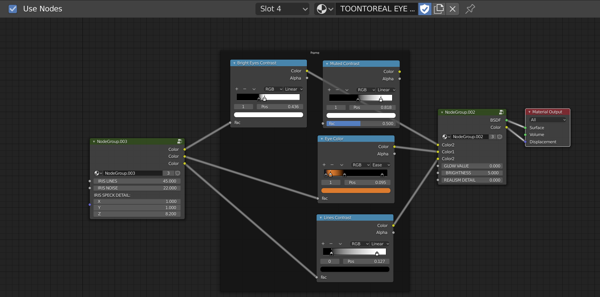Click the IRIS LINES value field
This screenshot has width=600, height=297.
click(x=137, y=181)
